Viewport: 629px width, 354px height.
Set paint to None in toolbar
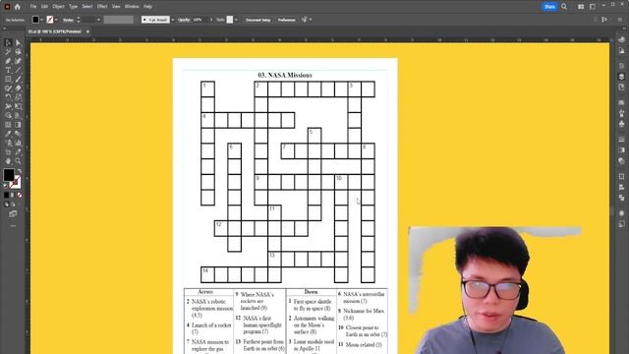click(20, 195)
